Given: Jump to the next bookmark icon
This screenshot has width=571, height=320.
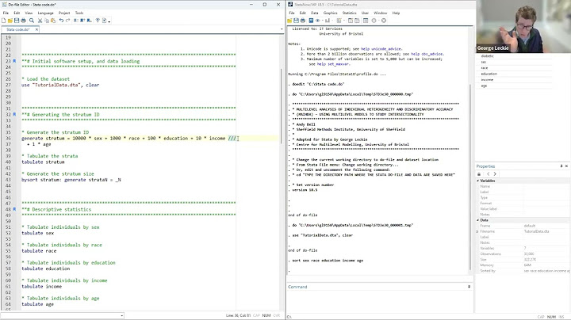Looking at the screenshot, I should tap(89, 21).
